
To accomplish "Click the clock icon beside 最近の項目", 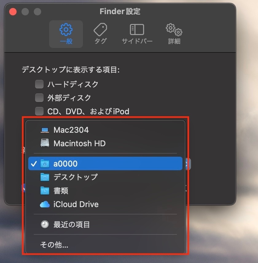I will coord(45,224).
